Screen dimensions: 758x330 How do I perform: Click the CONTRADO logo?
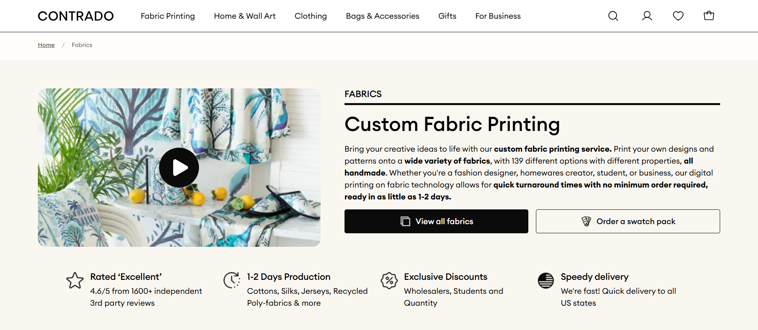(x=76, y=16)
